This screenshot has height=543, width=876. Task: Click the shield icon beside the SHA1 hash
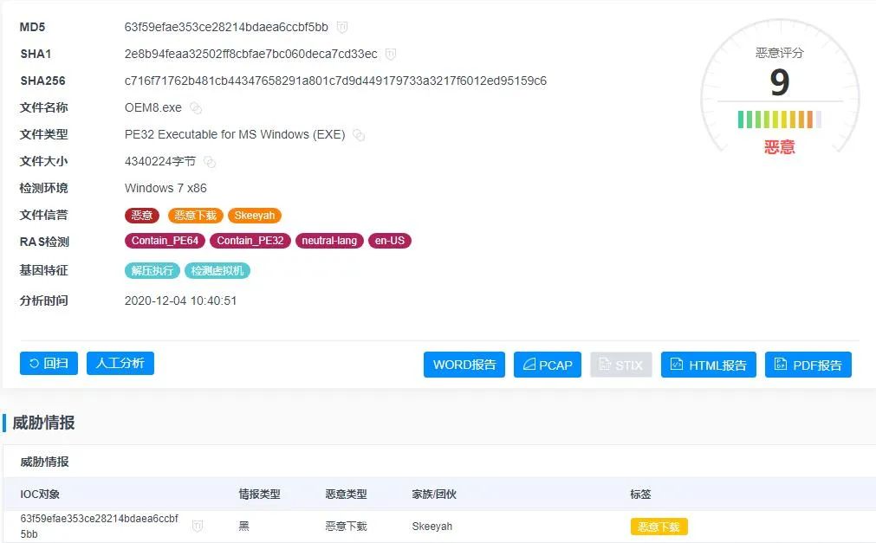pyautogui.click(x=391, y=55)
